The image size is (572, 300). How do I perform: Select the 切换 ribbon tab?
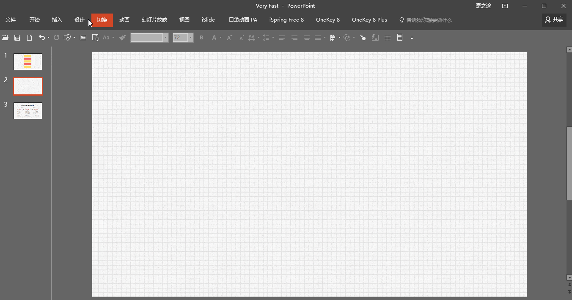coord(102,20)
